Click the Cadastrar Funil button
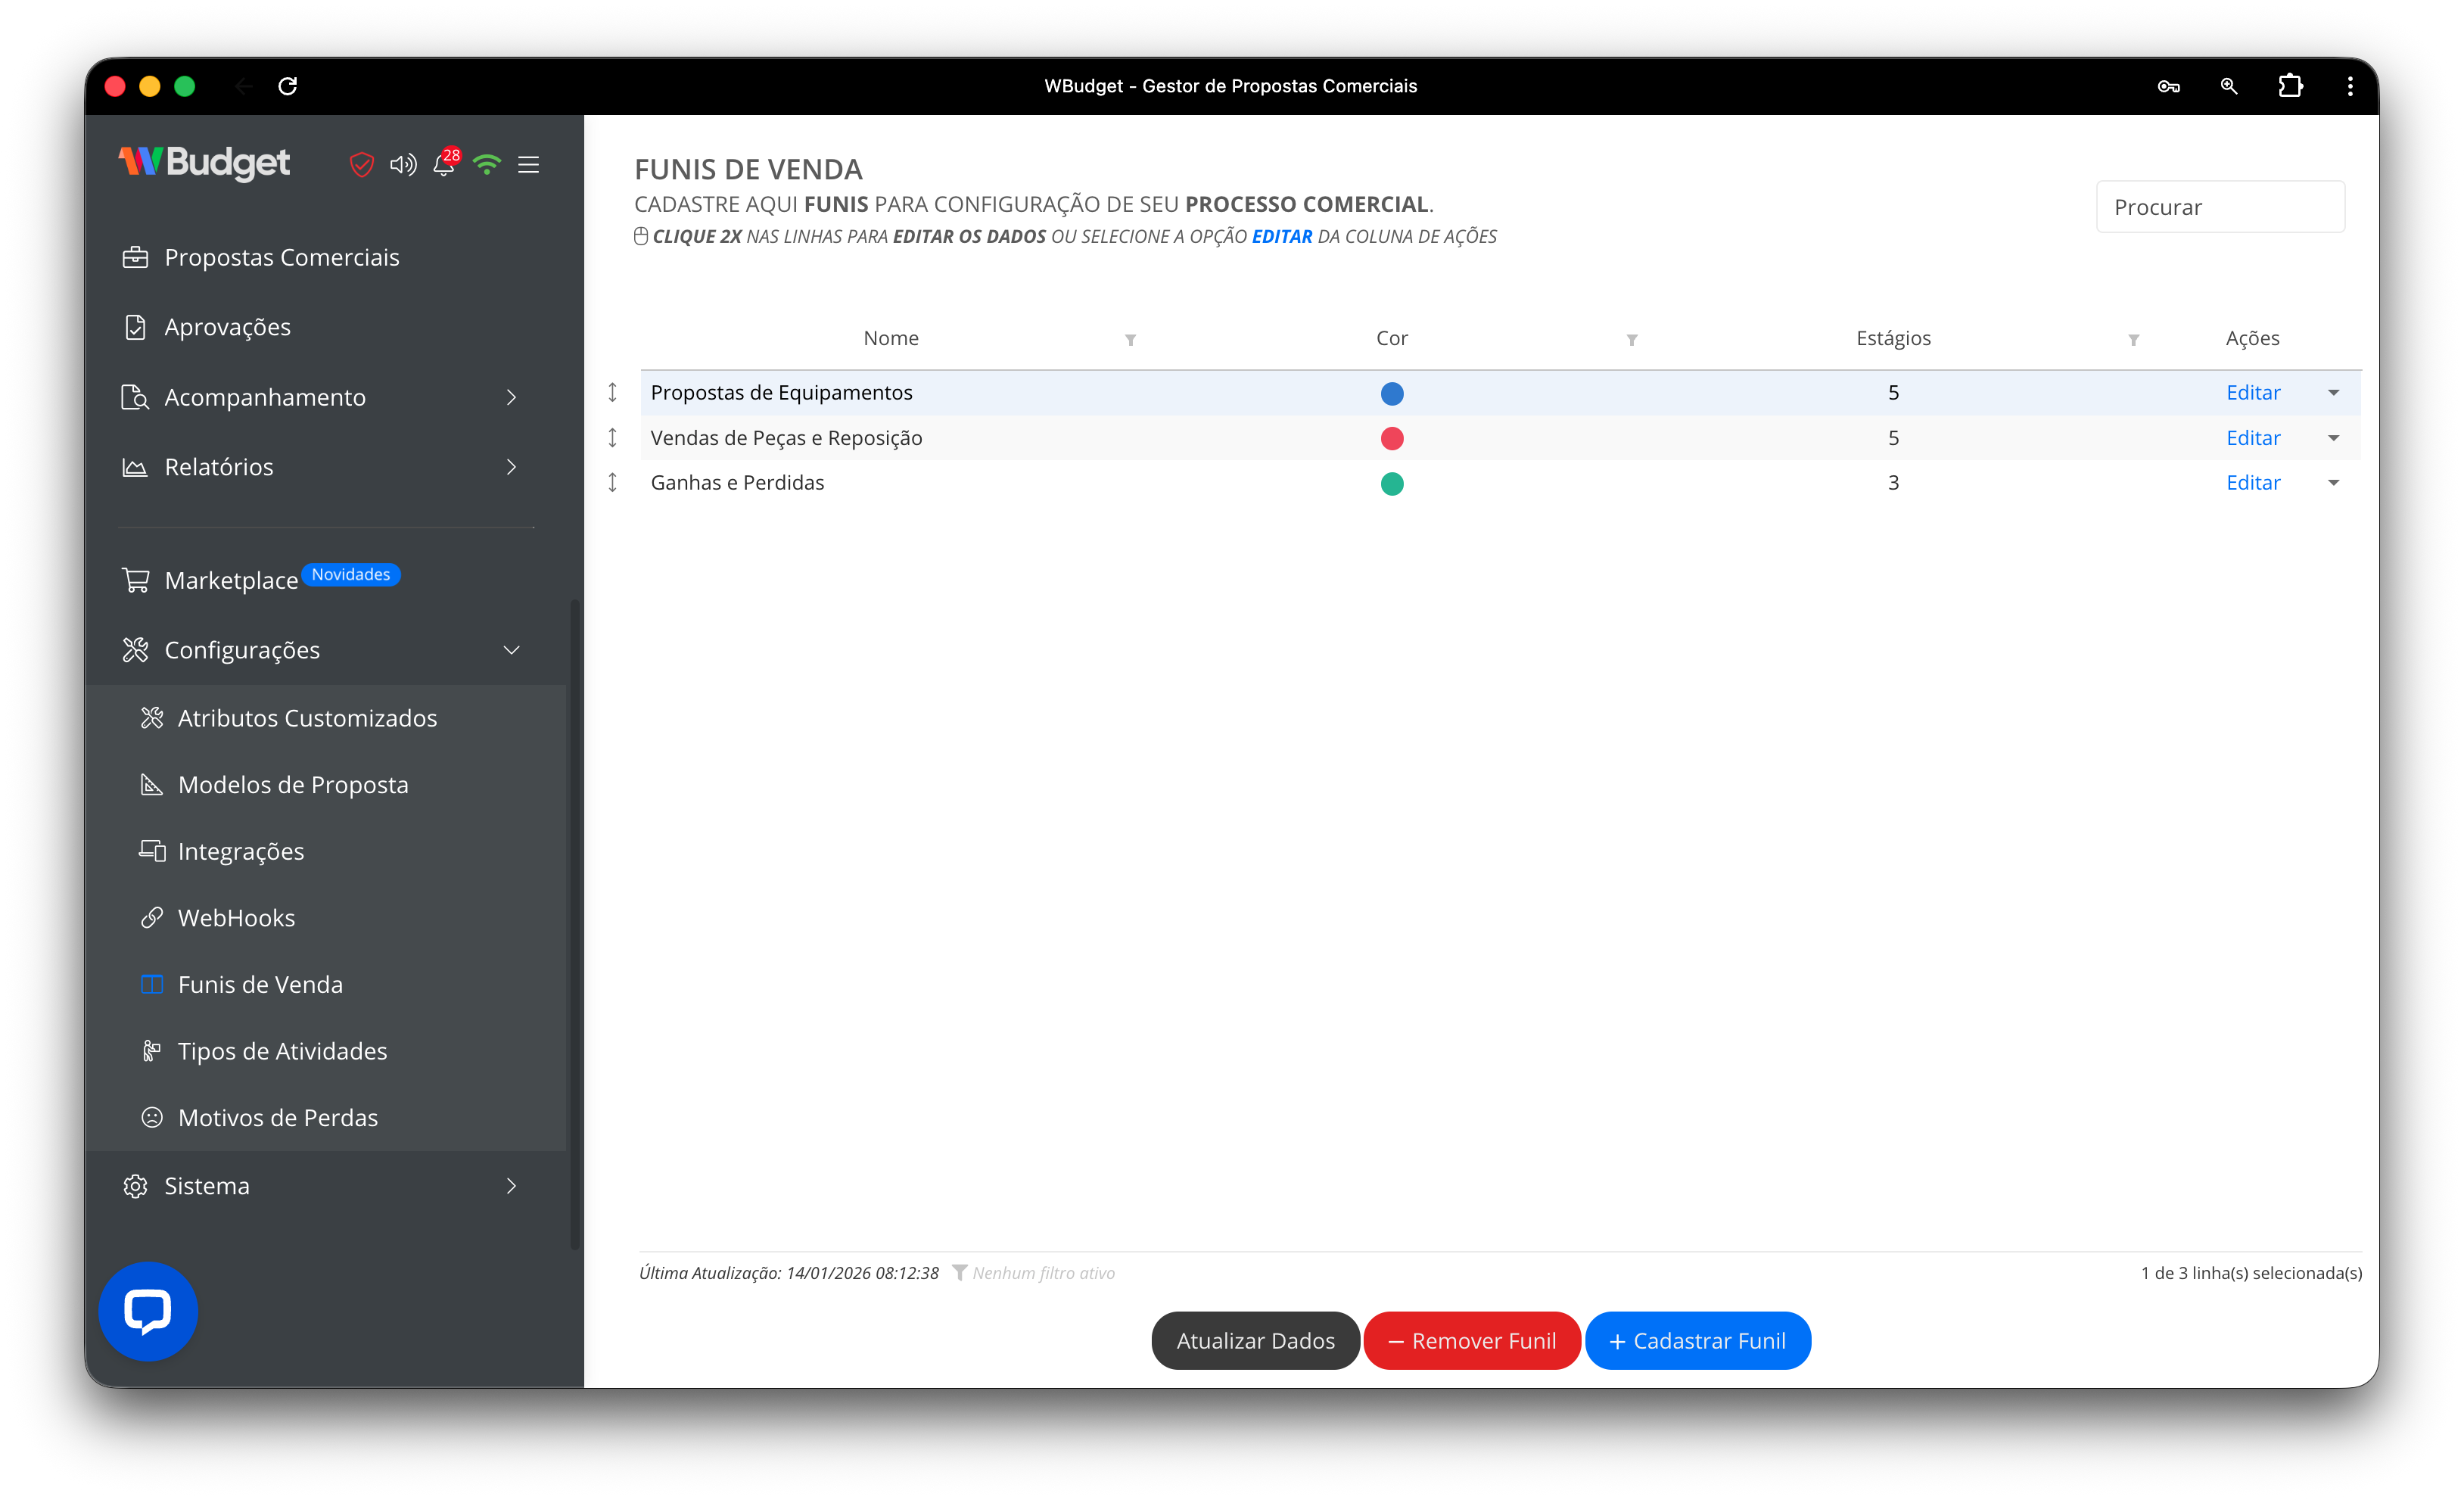This screenshot has width=2464, height=1500. [1697, 1341]
